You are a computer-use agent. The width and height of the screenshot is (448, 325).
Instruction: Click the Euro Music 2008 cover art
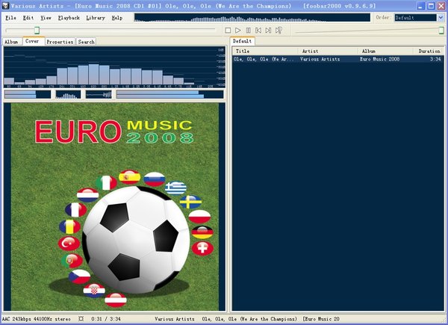(x=115, y=207)
